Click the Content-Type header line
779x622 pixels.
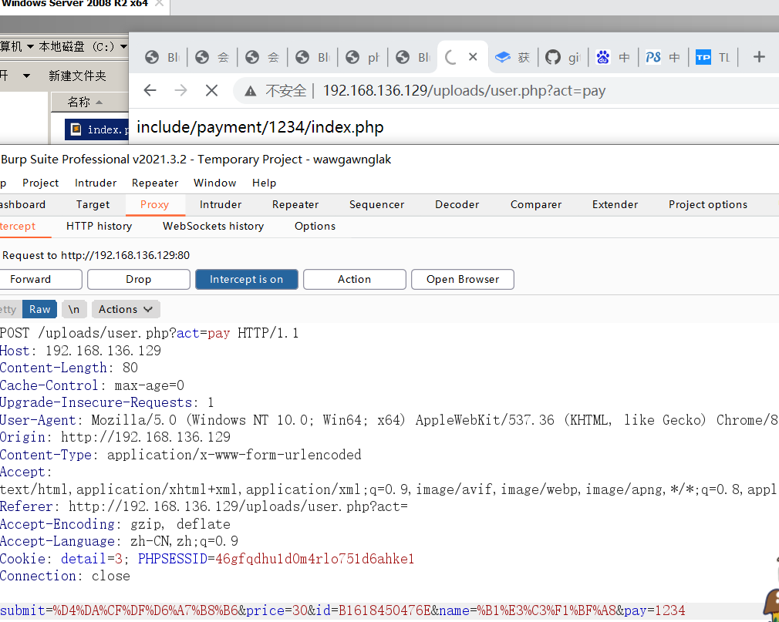(x=180, y=455)
